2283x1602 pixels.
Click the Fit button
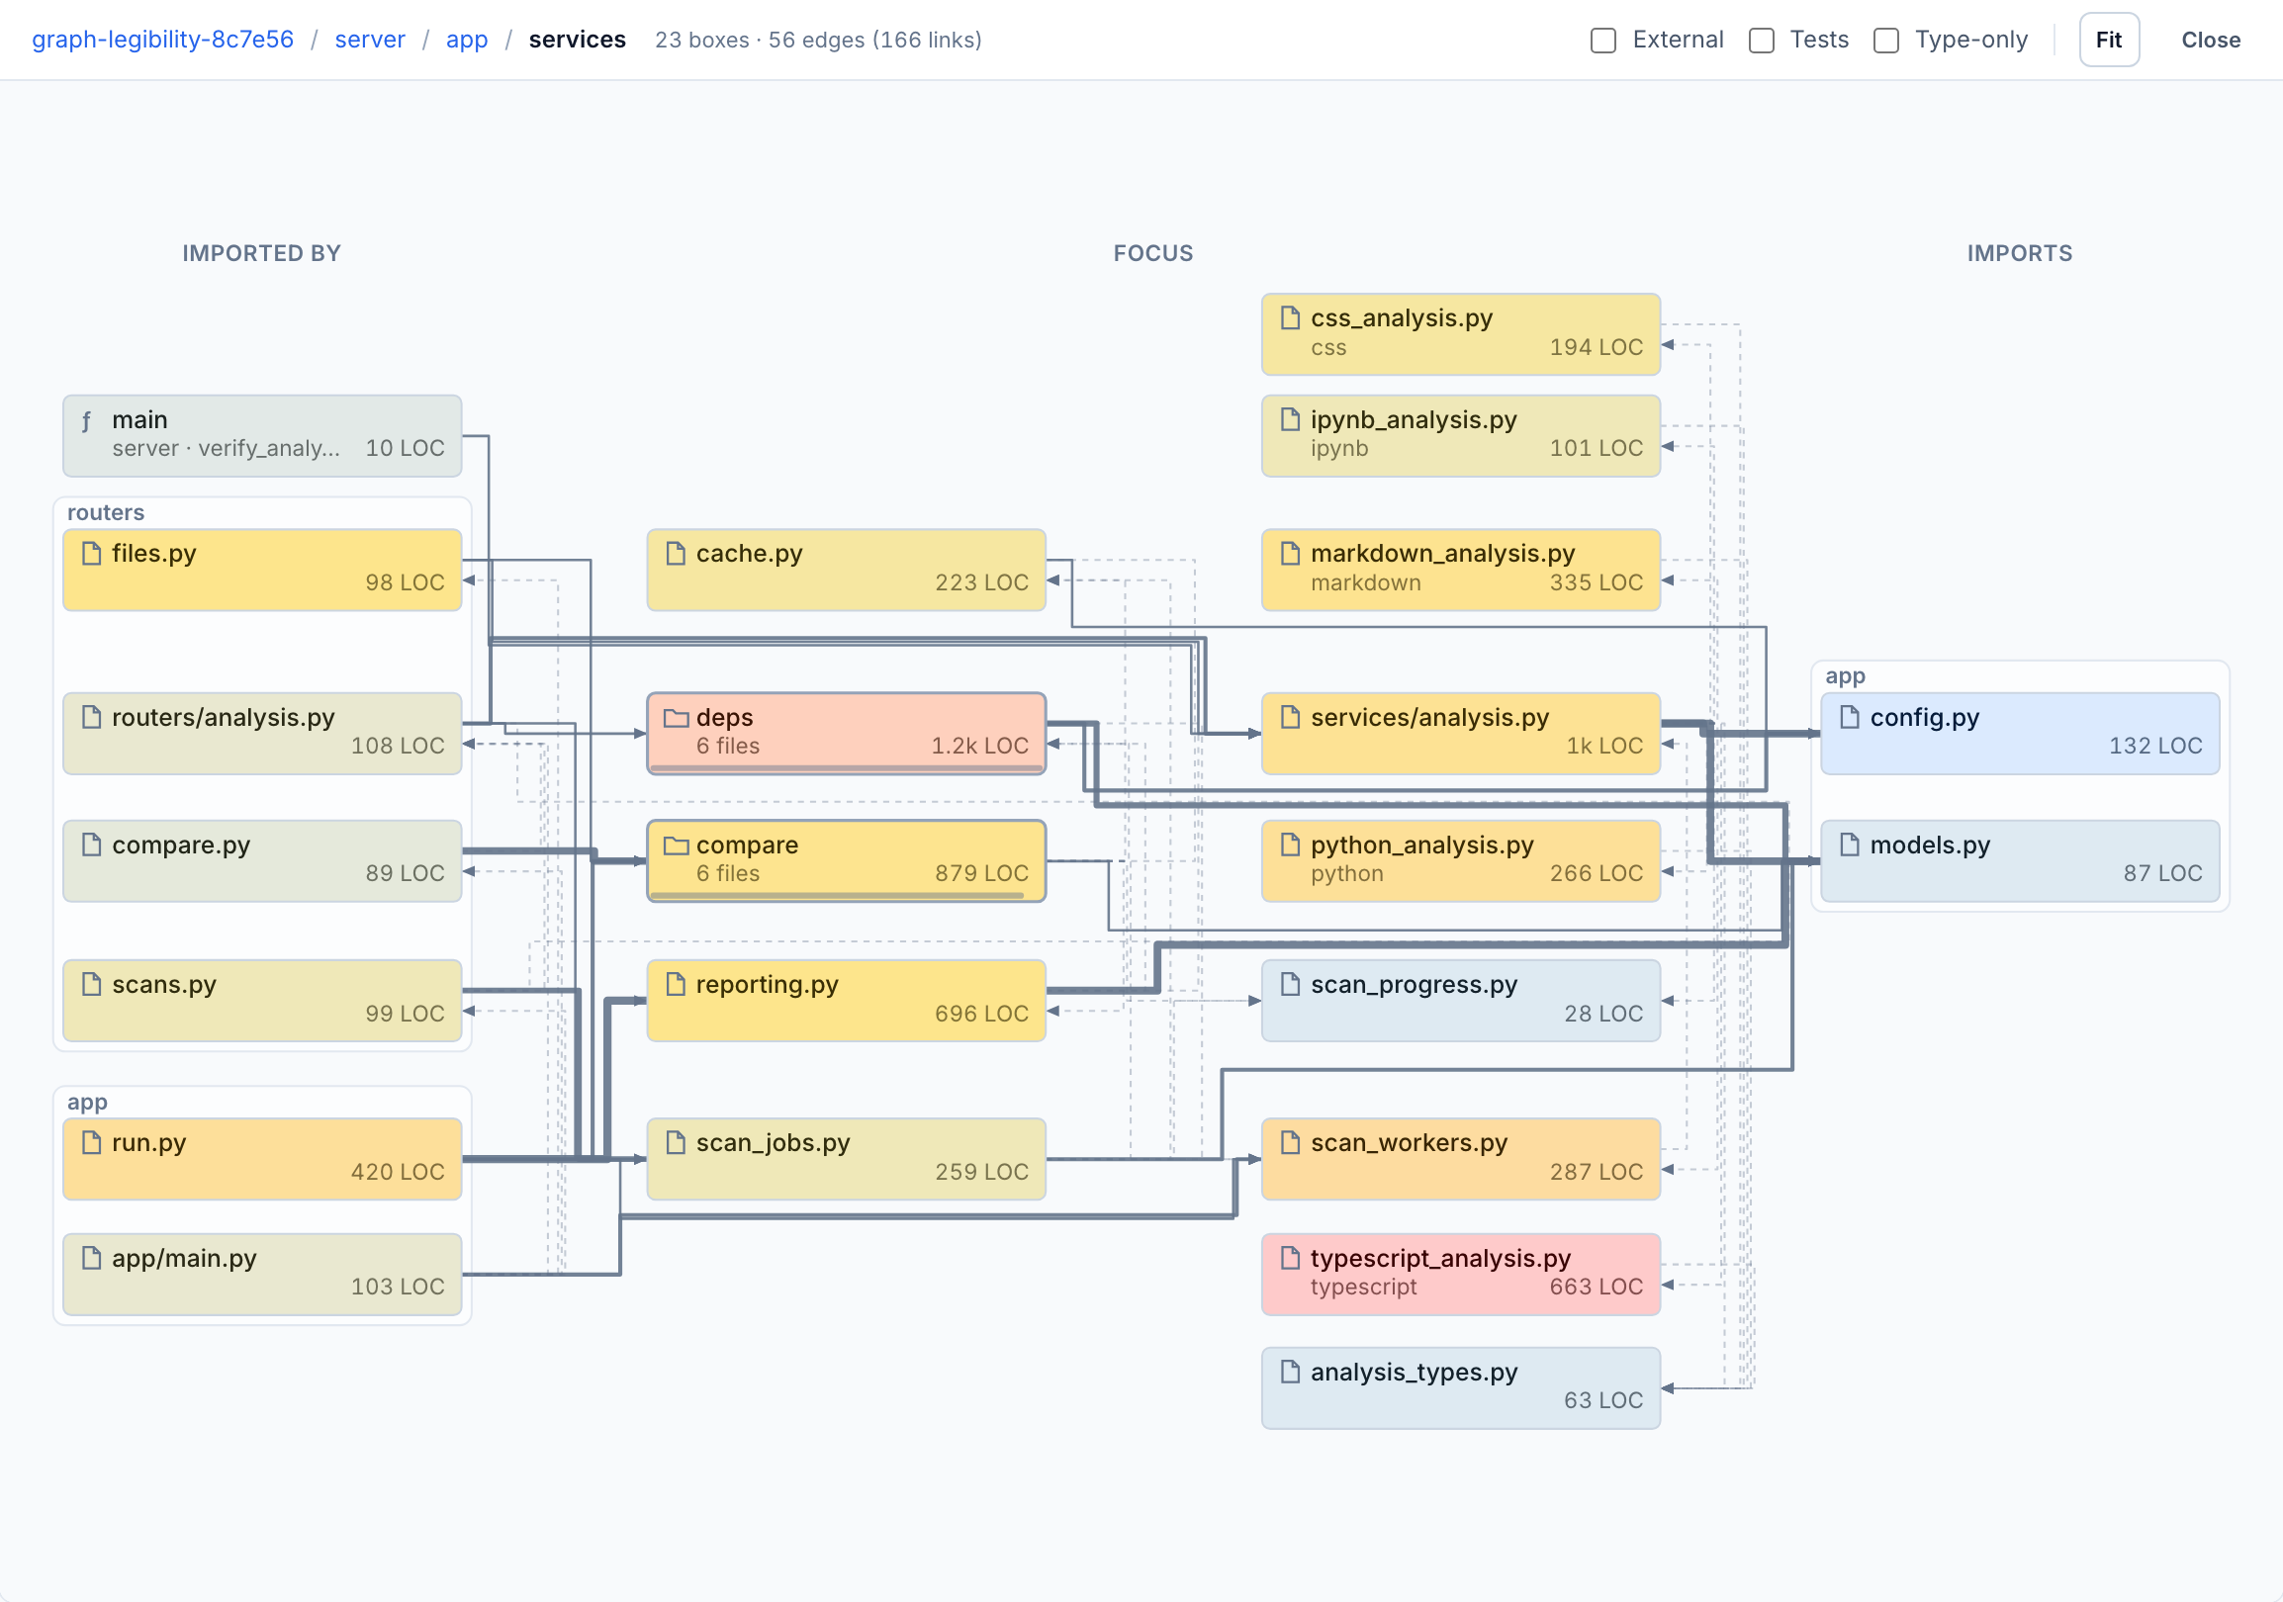point(2108,40)
